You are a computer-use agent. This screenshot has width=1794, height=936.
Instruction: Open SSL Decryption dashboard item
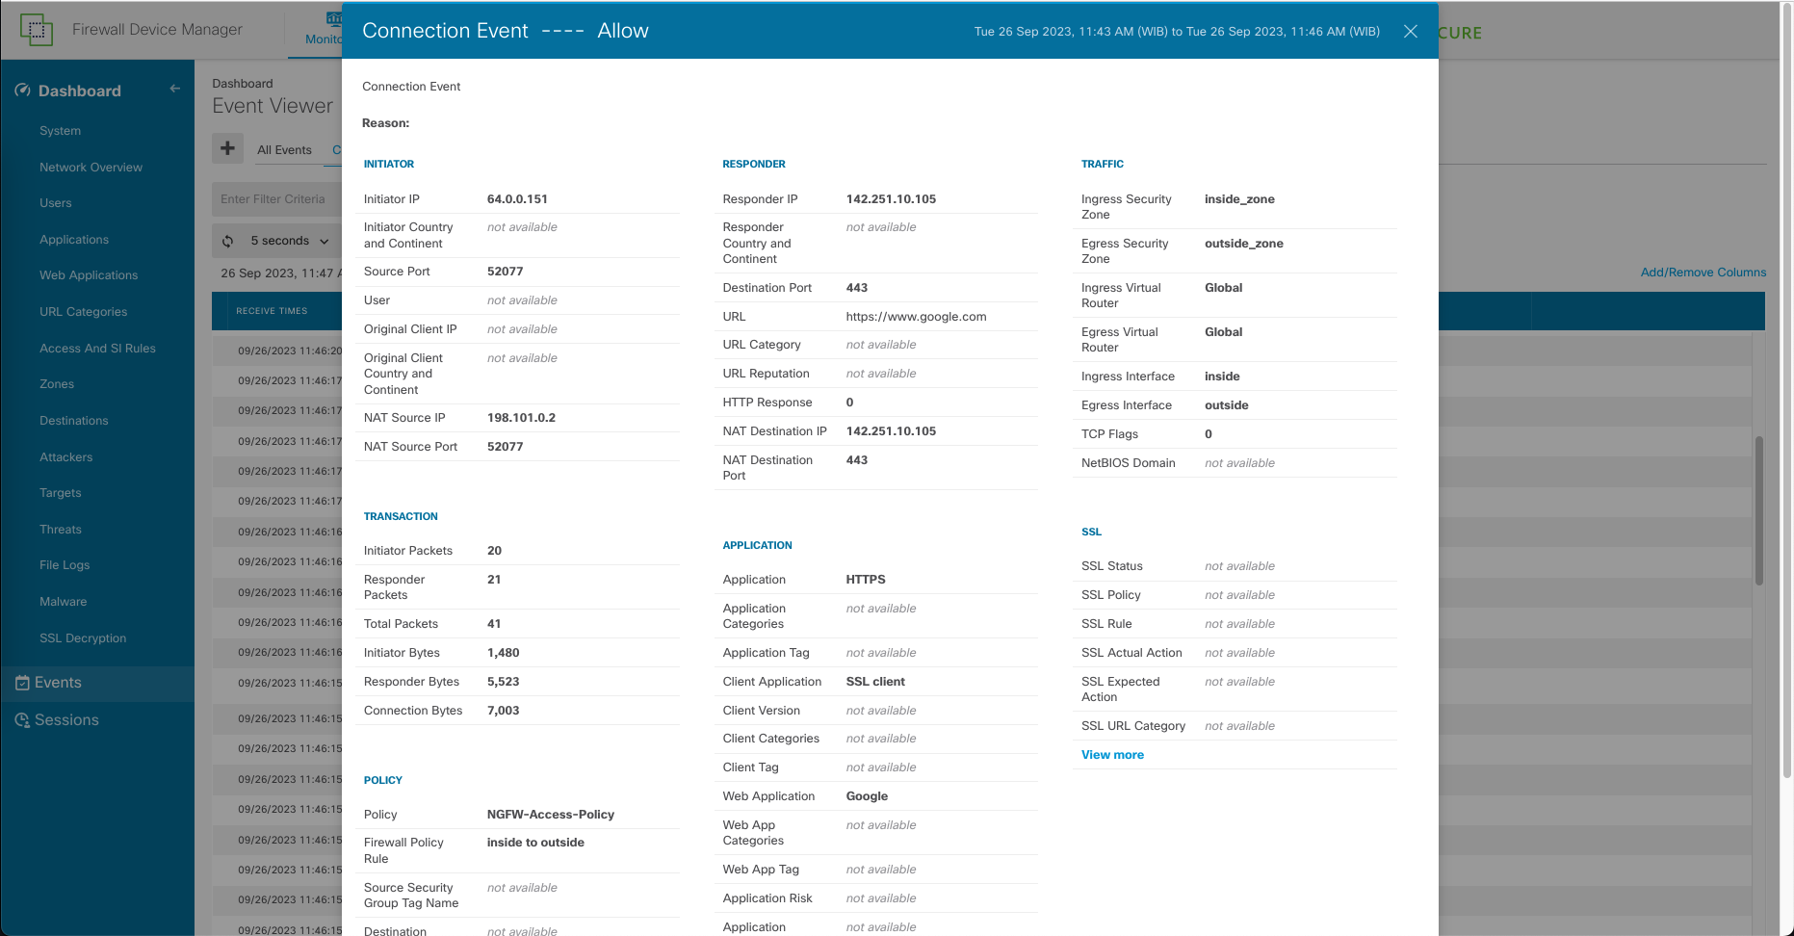(x=83, y=638)
